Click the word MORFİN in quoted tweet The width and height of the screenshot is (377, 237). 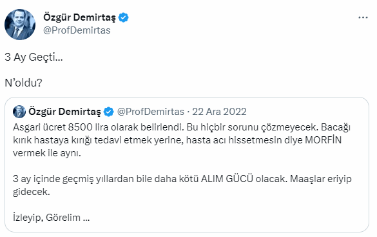point(324,140)
